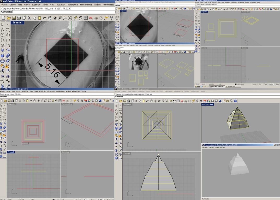Screen dimensions: 280x200
Task: Select Cut scissors icon in pir3.3dm toolbar
Action: (29, 18)
